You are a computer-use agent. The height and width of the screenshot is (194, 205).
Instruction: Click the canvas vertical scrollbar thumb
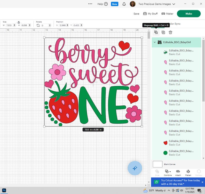coord(149,35)
